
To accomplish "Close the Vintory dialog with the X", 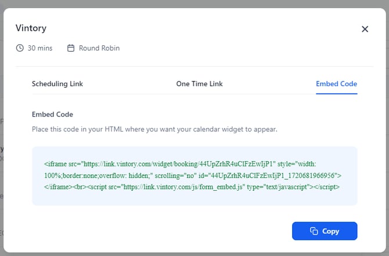I will [365, 29].
